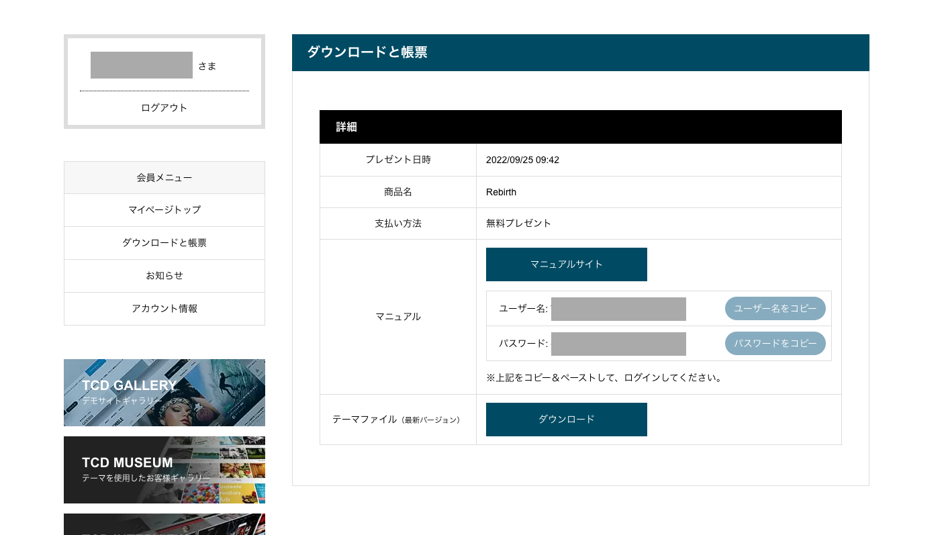Click ユーザー名をコピー button
This screenshot has width=946, height=535.
pos(775,309)
